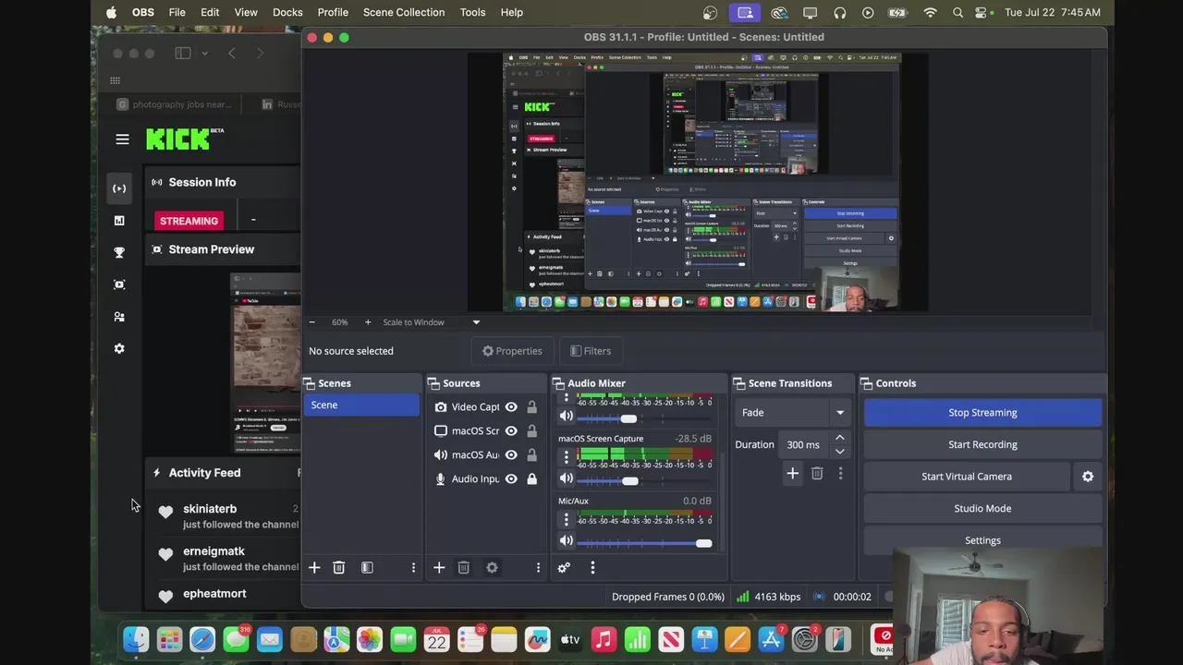Open Scenes dock three-dot menu
Screen dimensions: 1183x665
(413, 567)
